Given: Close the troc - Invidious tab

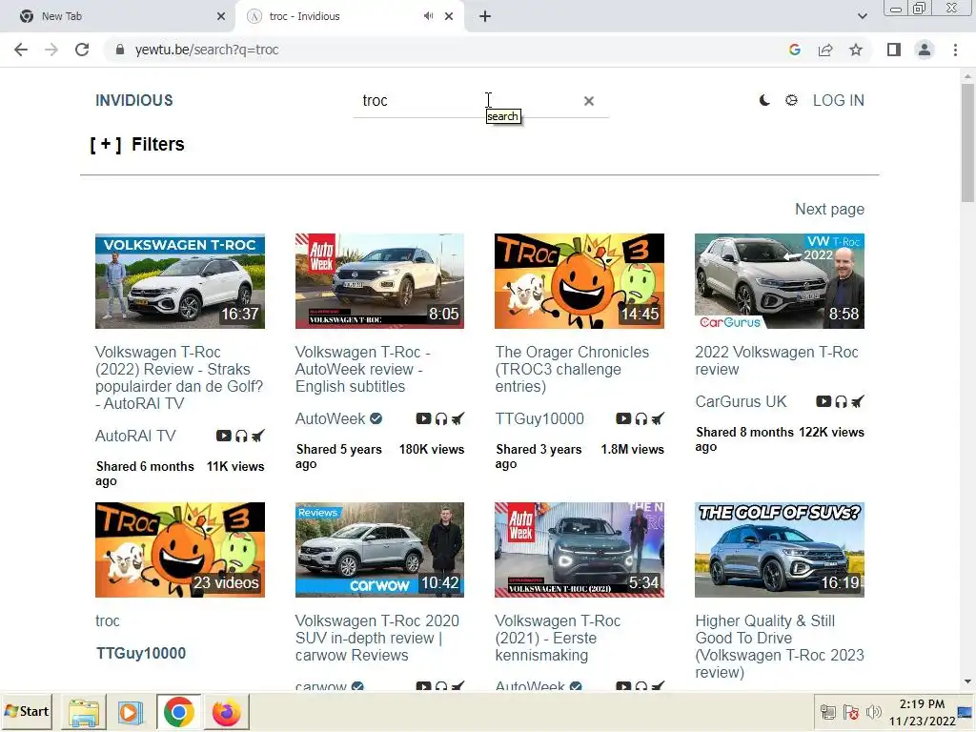Looking at the screenshot, I should click(449, 16).
